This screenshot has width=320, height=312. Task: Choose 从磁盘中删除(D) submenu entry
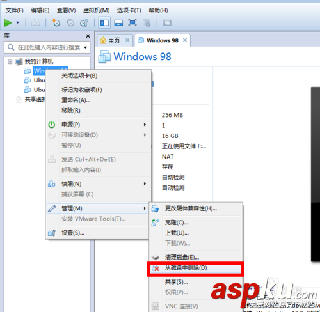point(195,269)
